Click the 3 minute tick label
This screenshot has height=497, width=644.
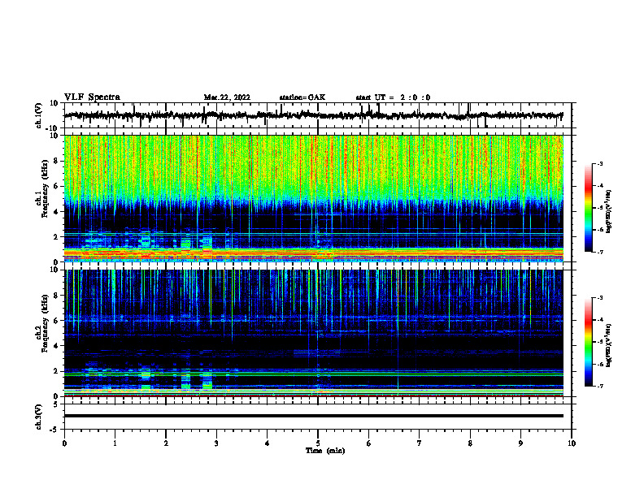[x=216, y=443]
